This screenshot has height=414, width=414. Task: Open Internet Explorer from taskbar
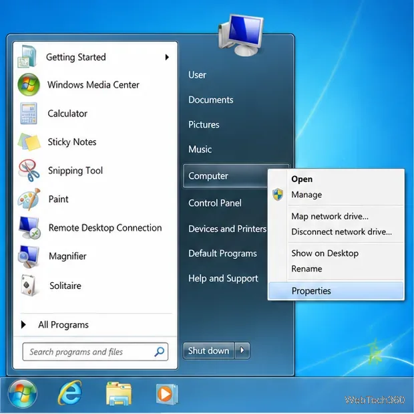(x=69, y=393)
